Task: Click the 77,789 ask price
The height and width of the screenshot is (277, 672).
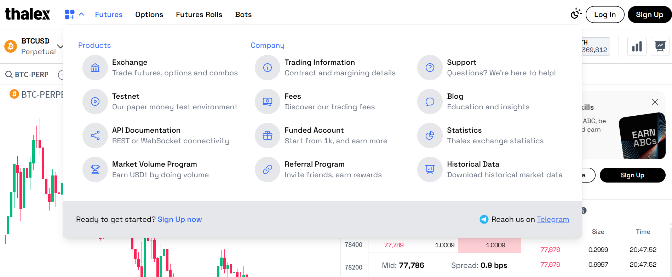Action: point(394,245)
